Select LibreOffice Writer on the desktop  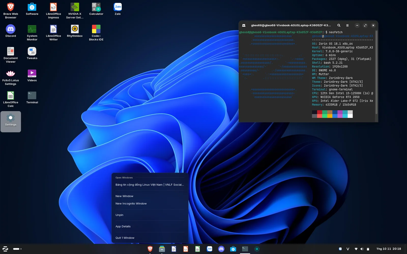click(53, 33)
